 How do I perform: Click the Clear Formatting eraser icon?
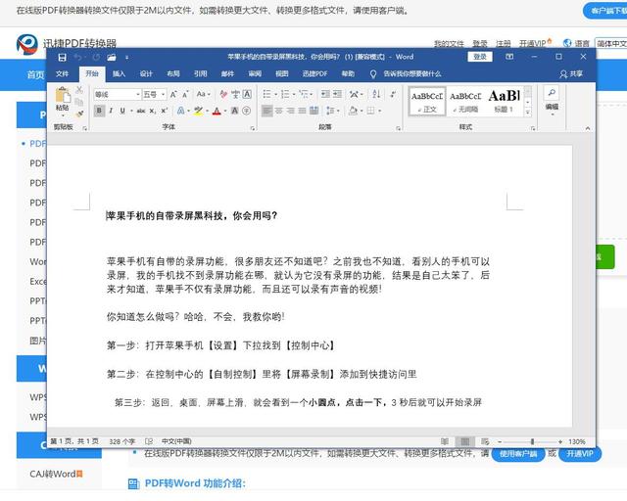pos(223,94)
